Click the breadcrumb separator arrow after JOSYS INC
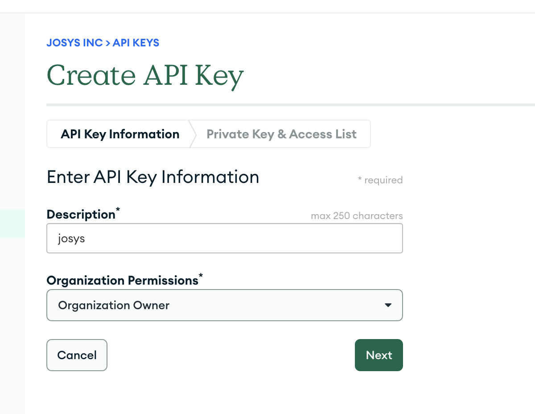The height and width of the screenshot is (414, 535). point(107,43)
